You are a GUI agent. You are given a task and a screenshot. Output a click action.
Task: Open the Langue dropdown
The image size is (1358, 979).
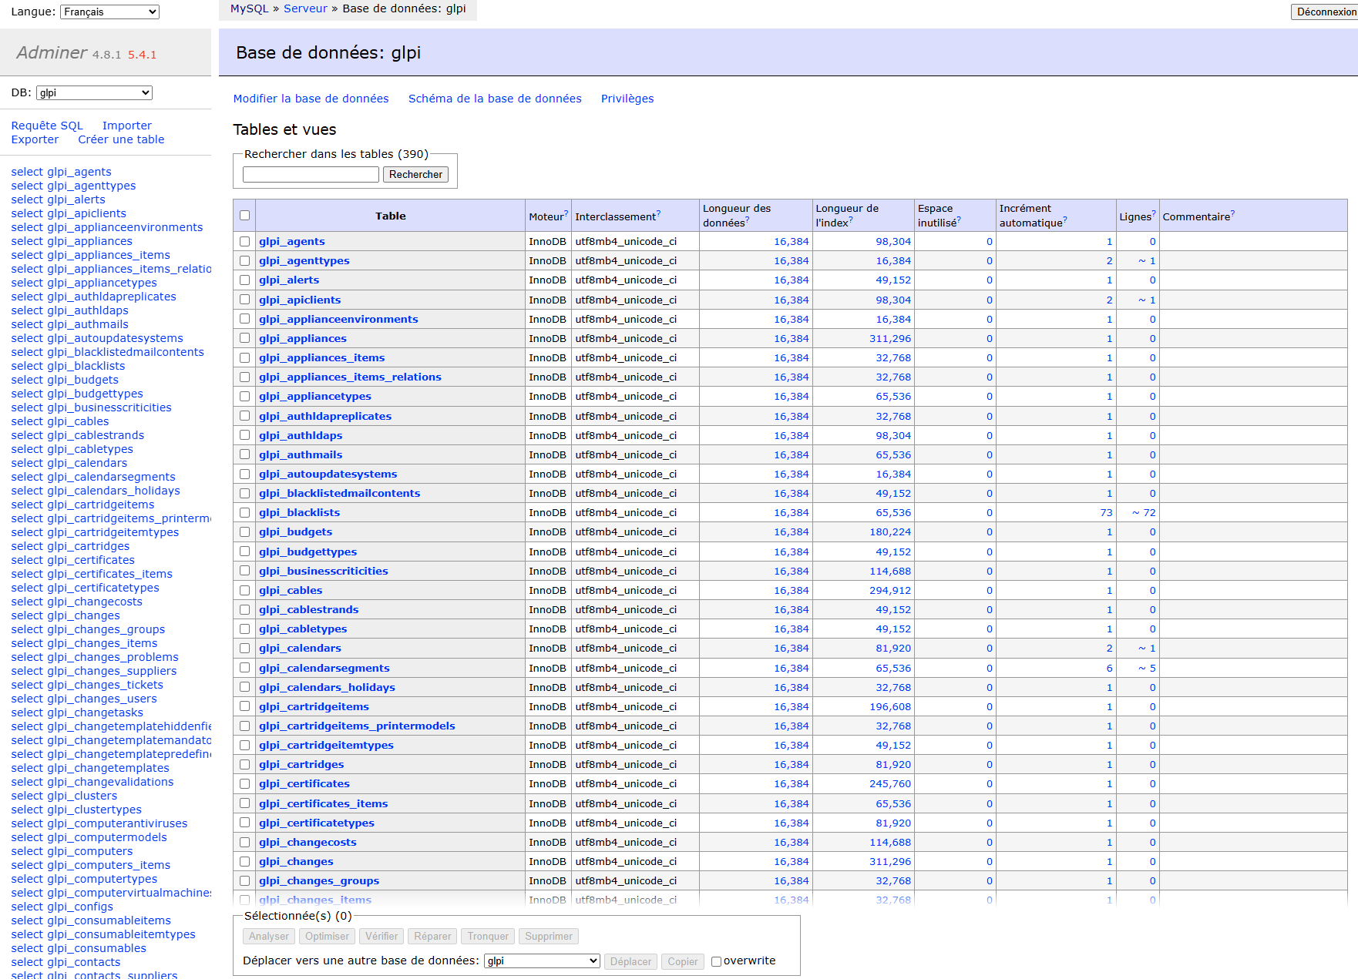109,12
